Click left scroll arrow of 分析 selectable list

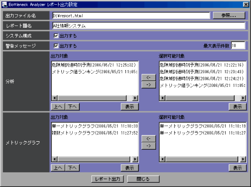(162, 98)
